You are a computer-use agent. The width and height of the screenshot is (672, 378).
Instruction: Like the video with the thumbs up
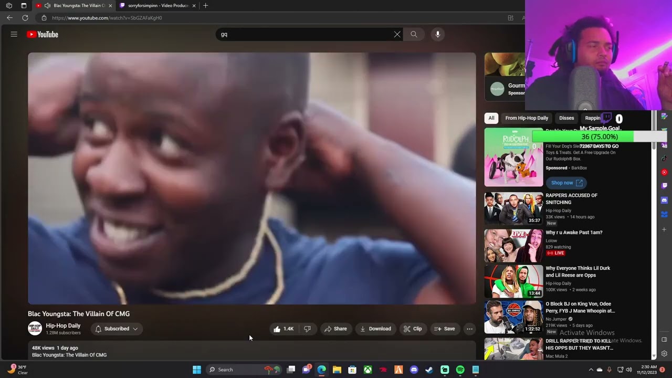point(283,329)
